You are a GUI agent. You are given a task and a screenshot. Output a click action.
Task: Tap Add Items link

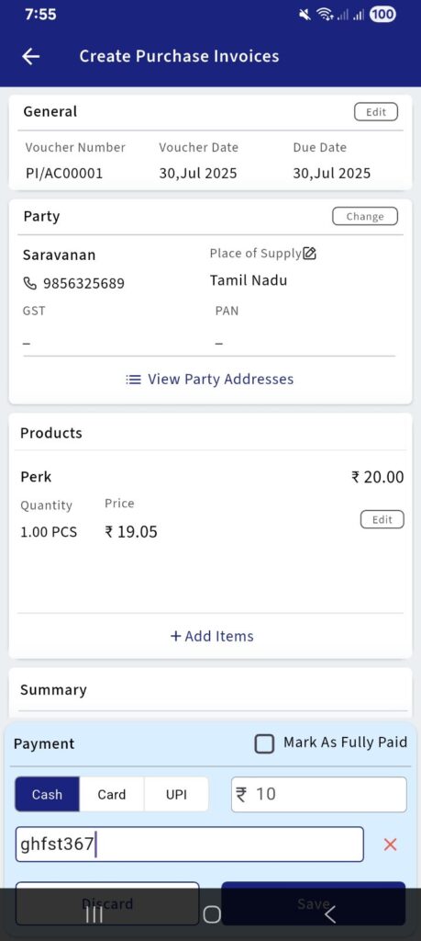coord(211,636)
